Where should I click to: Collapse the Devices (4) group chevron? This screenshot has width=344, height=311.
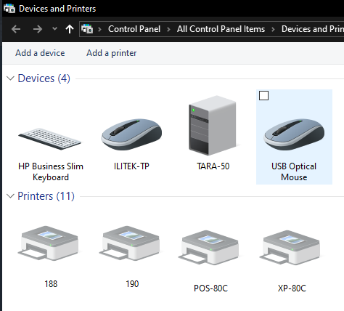coord(10,78)
